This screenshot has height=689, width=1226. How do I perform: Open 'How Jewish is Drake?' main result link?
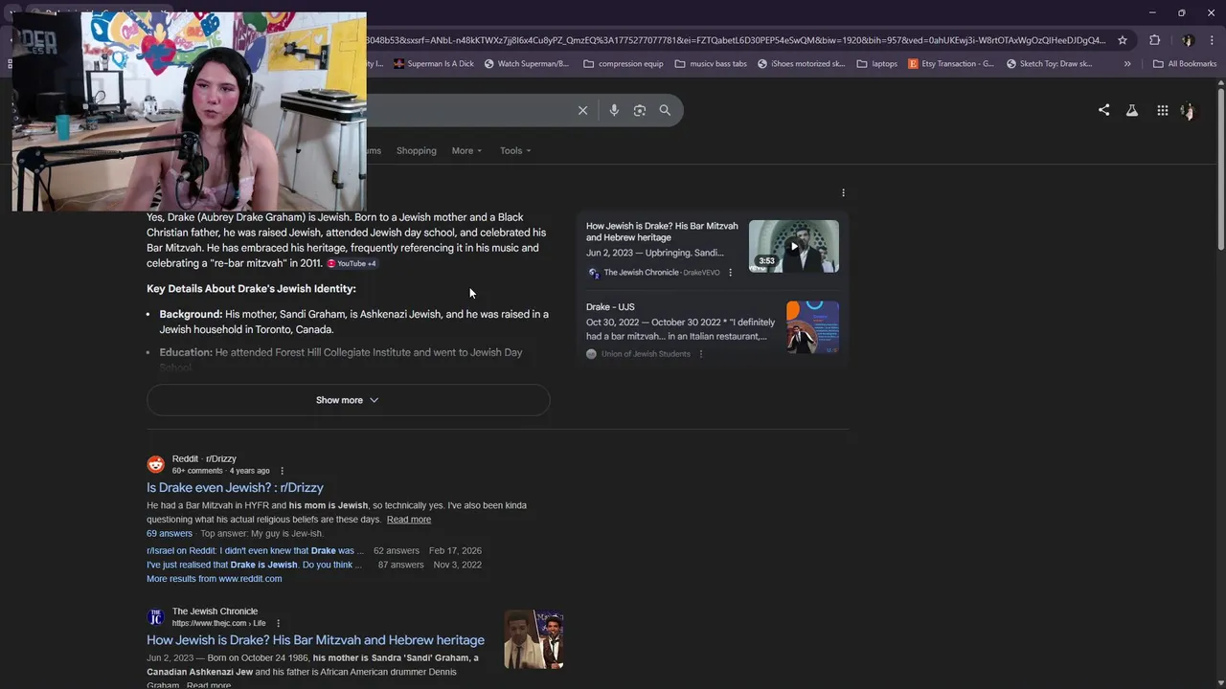click(x=315, y=640)
